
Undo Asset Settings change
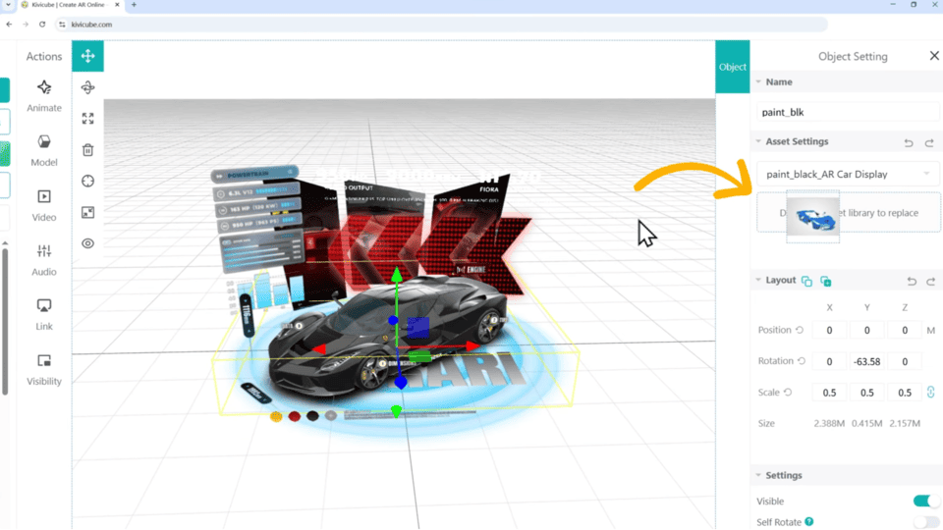909,142
